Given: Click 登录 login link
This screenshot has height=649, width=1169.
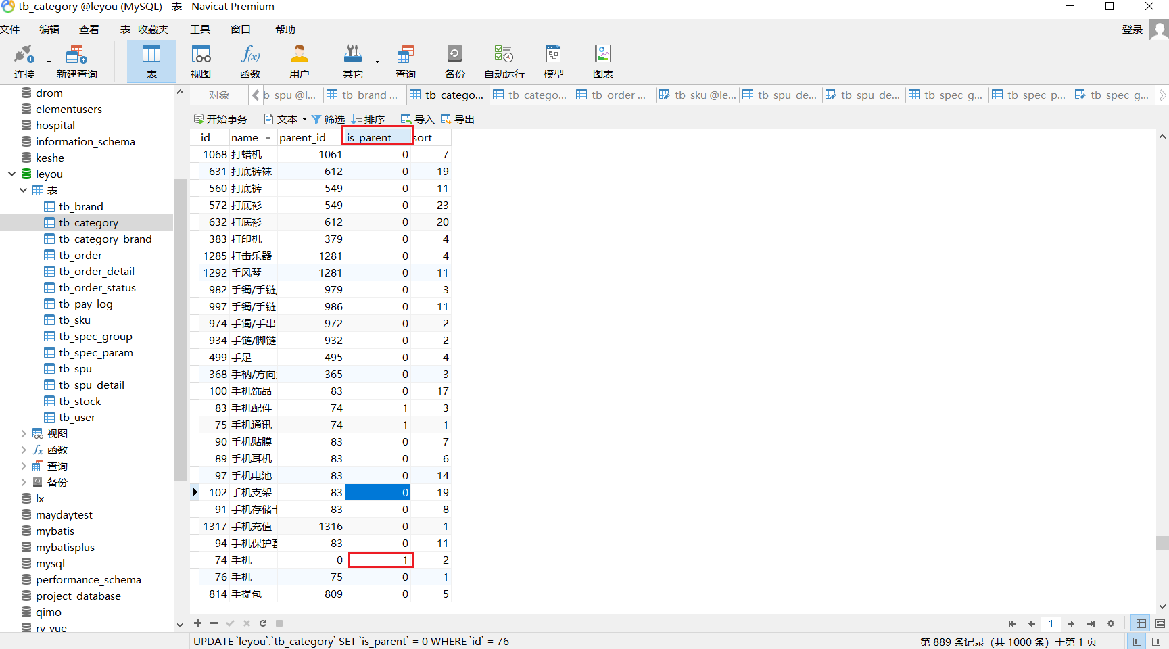Looking at the screenshot, I should (x=1132, y=29).
